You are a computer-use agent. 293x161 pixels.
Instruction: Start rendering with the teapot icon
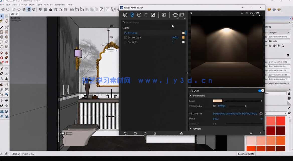point(175,15)
